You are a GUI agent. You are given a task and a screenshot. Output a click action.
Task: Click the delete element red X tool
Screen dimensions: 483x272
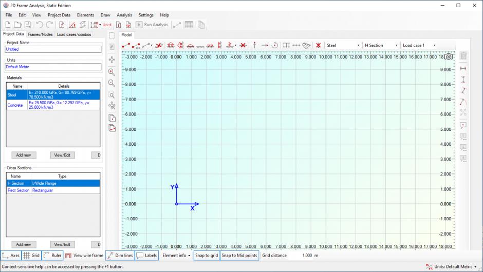159,45
